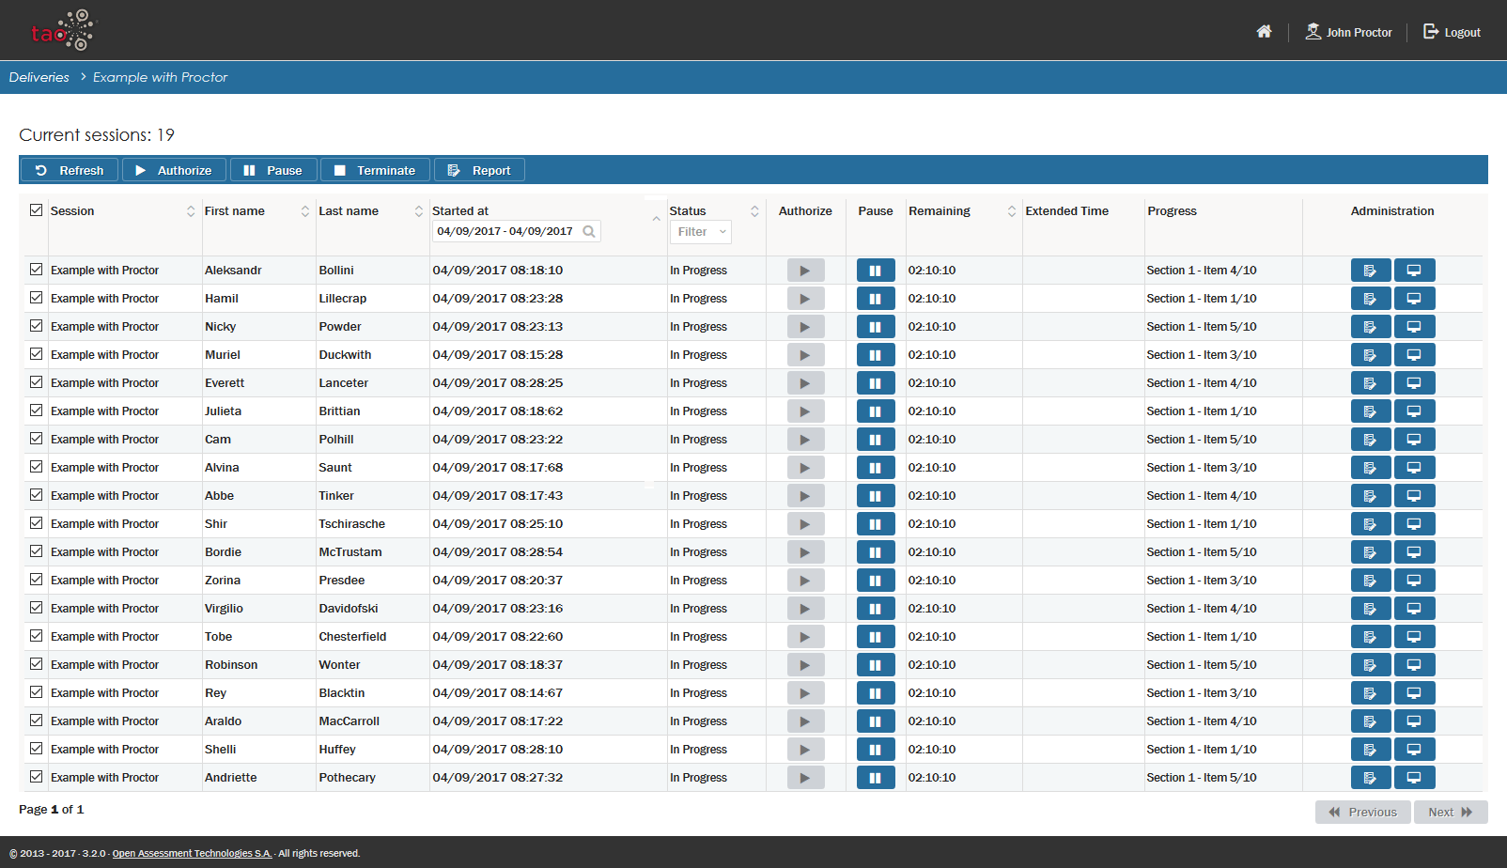This screenshot has width=1507, height=868.
Task: Uncheck Robinson Wonter's row checkbox
Action: point(36,664)
